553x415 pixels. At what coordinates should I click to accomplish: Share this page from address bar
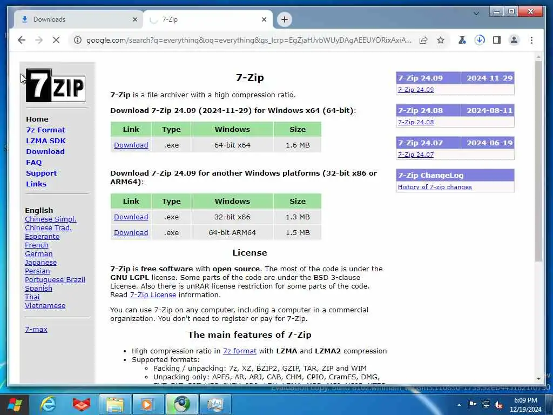[423, 40]
